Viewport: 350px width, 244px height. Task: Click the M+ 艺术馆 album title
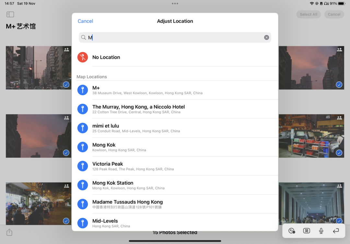point(21,26)
